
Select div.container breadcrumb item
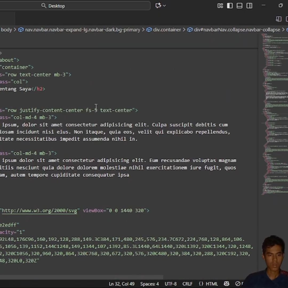coord(167,30)
